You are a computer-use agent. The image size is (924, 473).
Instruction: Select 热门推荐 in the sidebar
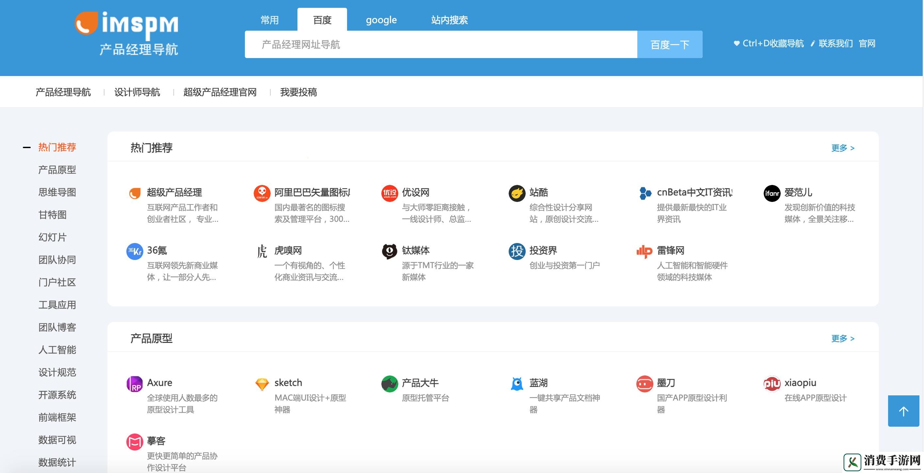57,147
